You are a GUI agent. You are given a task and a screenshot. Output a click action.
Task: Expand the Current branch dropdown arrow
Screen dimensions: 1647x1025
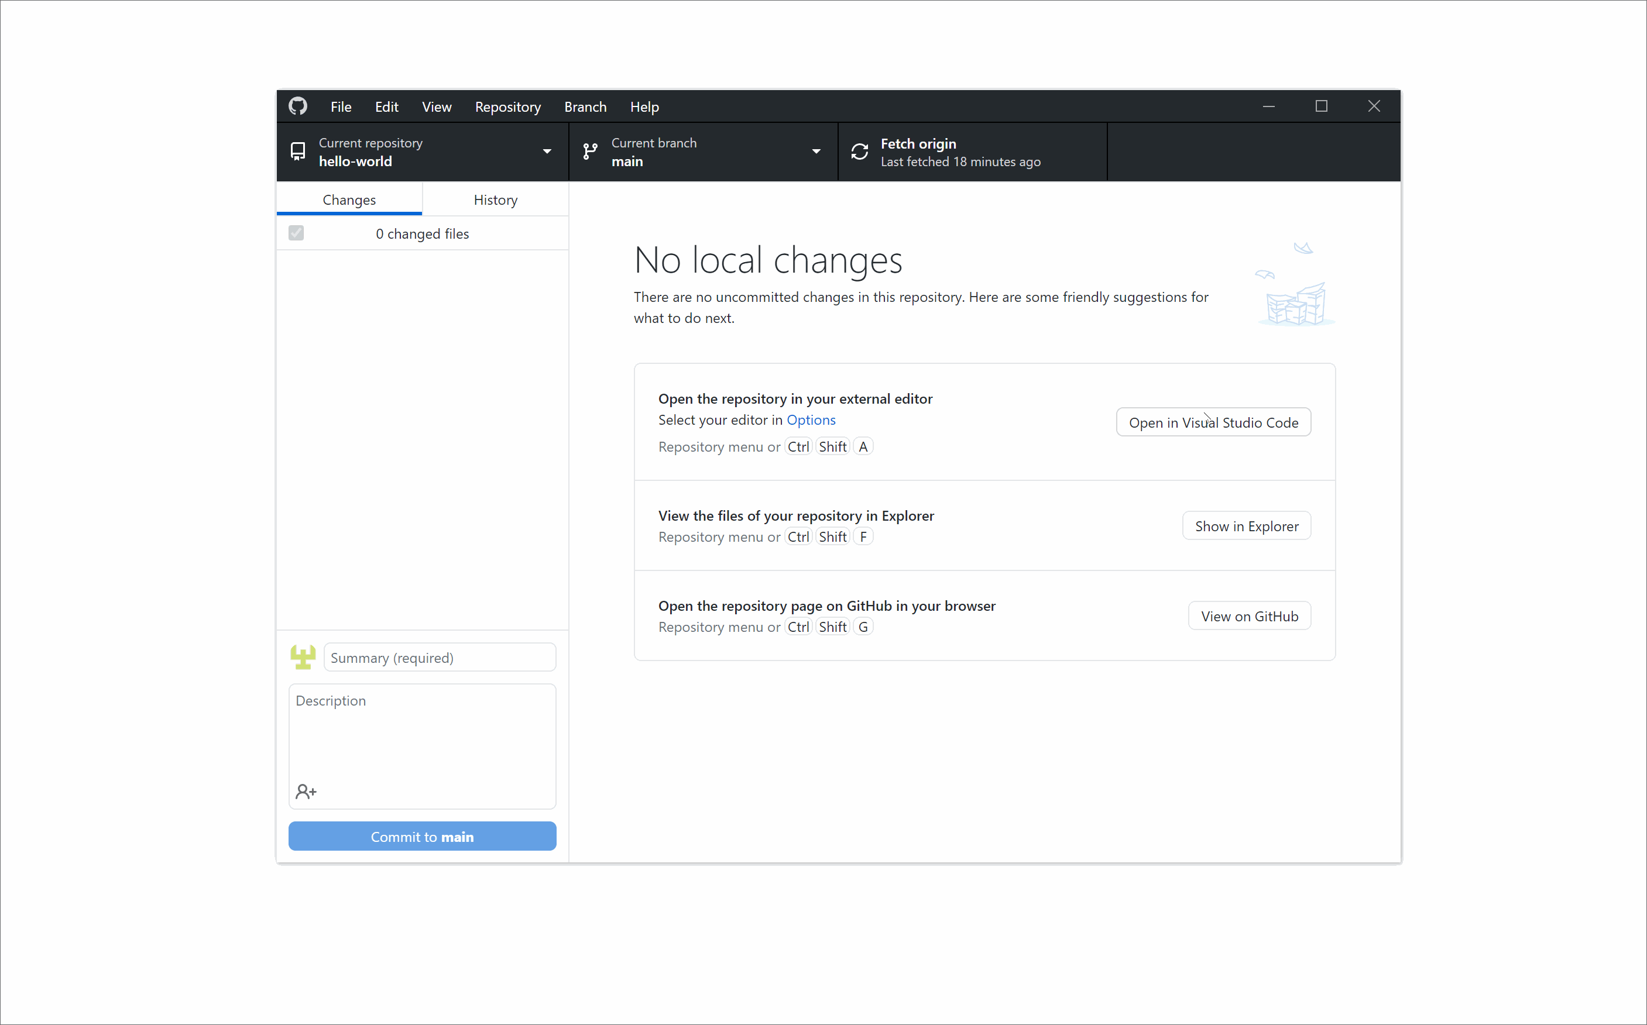click(816, 152)
